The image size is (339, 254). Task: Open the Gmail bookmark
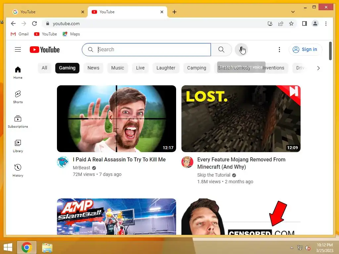tap(20, 34)
